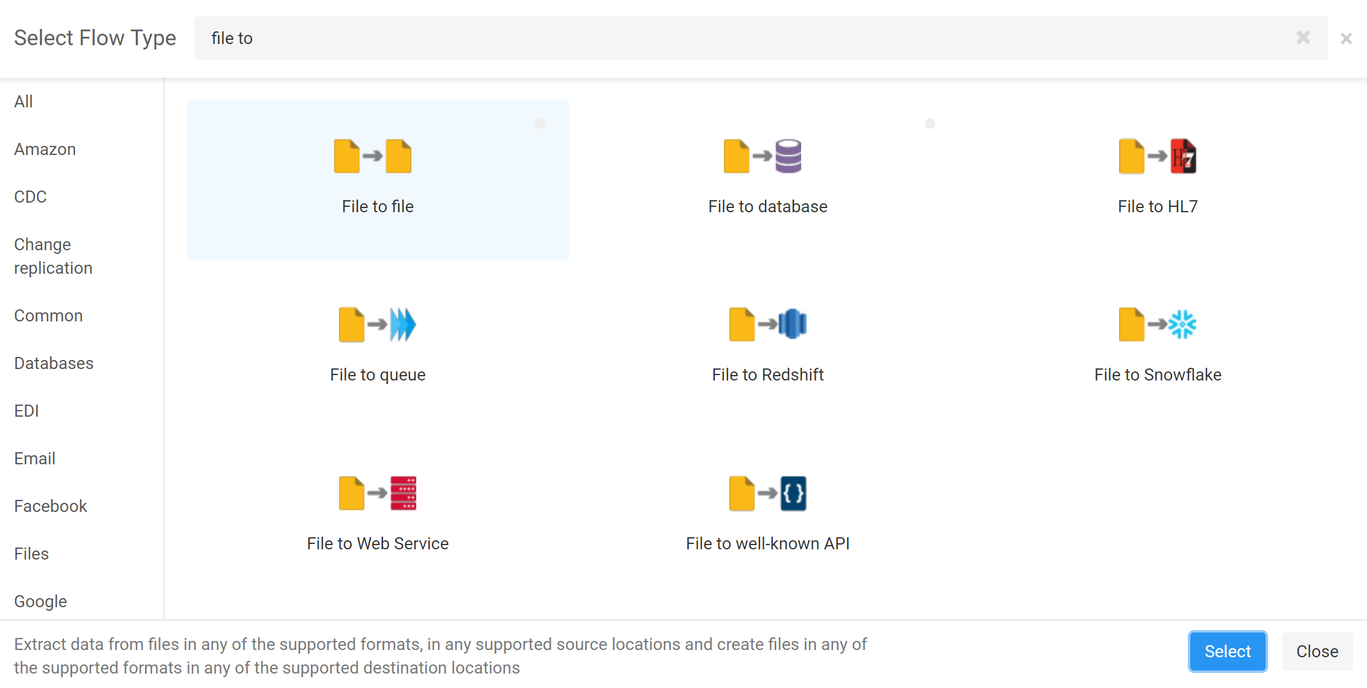
Task: Filter by Files category
Action: click(x=31, y=554)
